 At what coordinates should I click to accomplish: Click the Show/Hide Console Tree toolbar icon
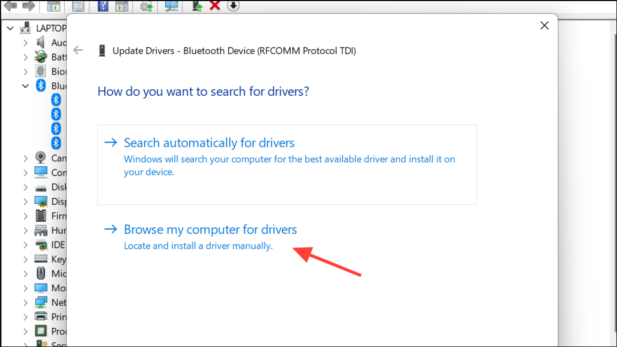(x=53, y=6)
